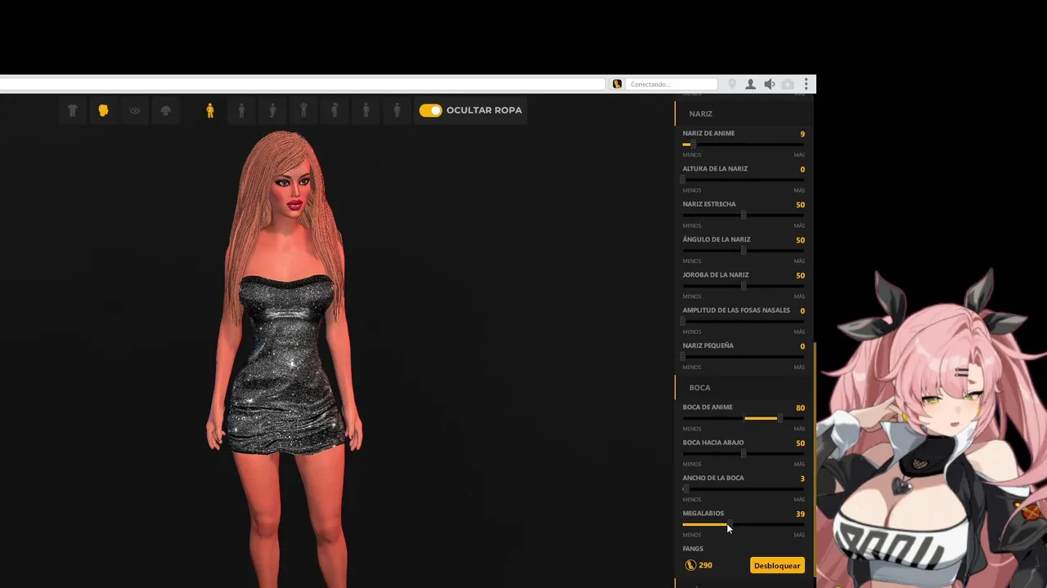Click the 3D character model in the viewport
The height and width of the screenshot is (588, 1047).
tap(284, 358)
